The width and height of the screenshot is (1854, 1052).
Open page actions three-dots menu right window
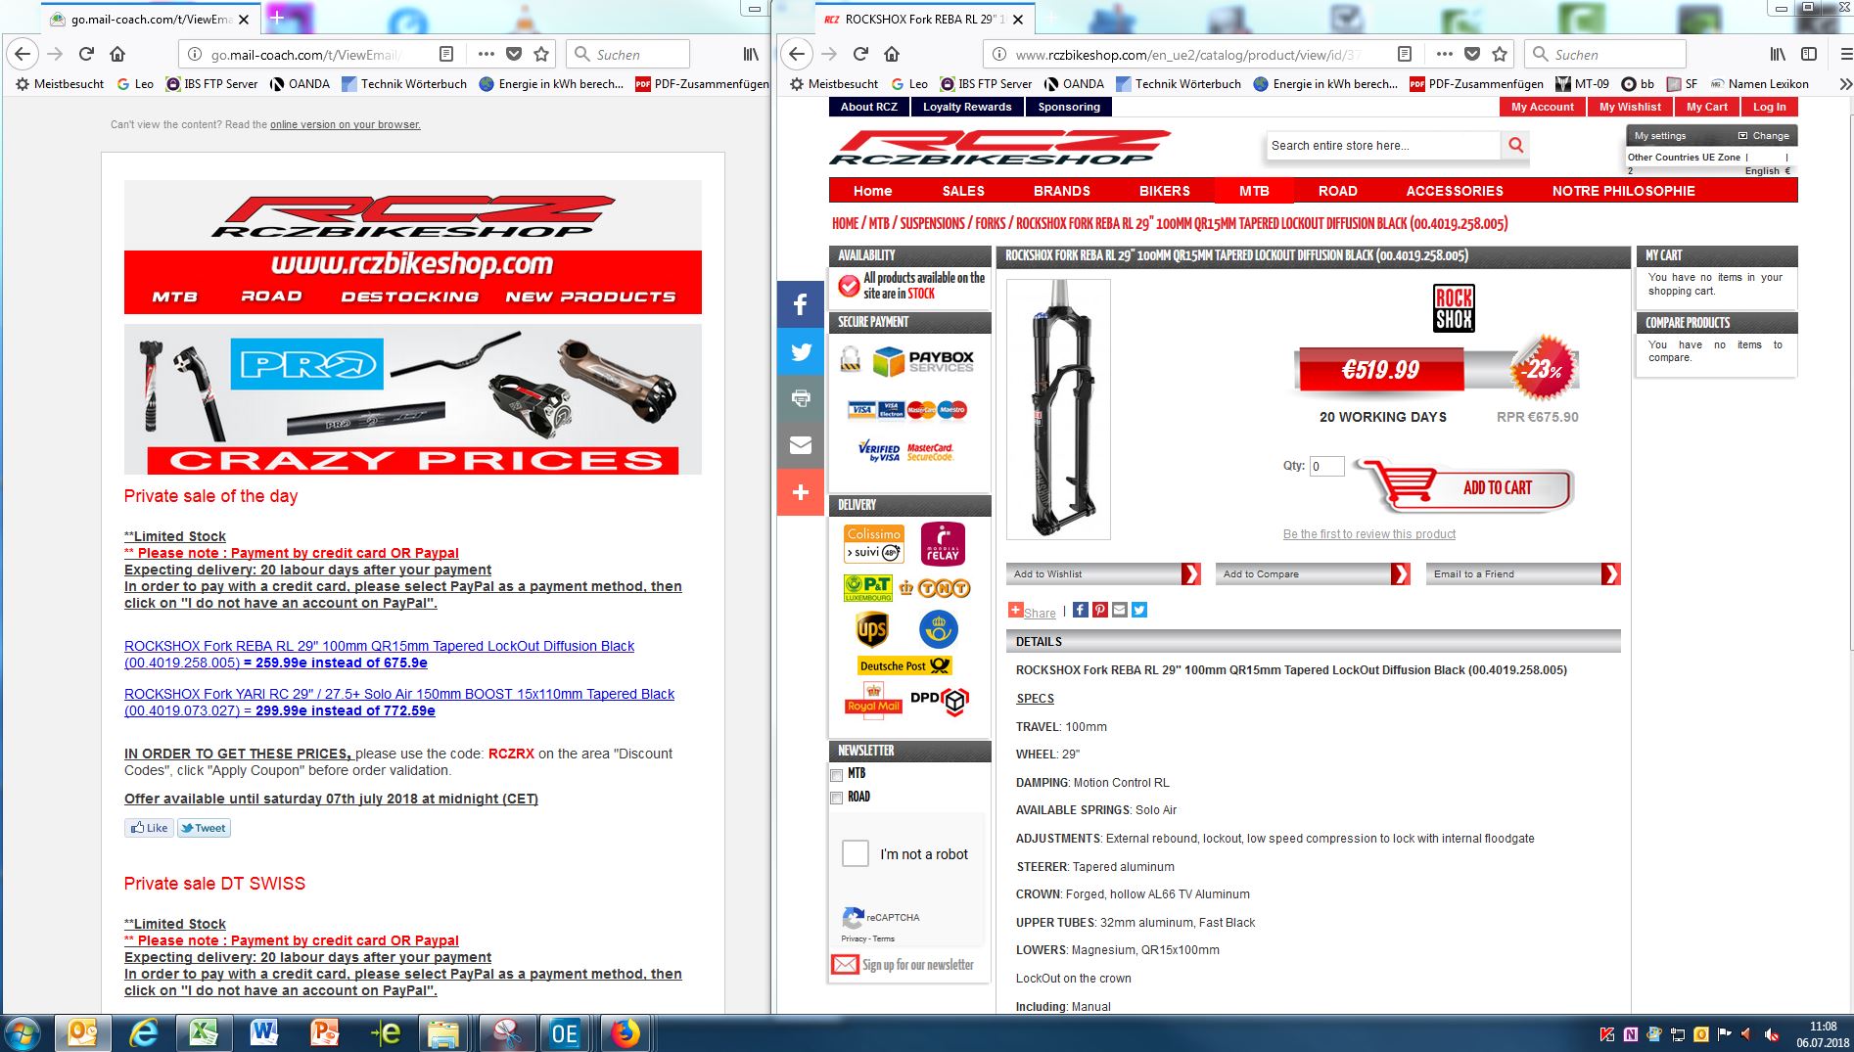click(x=1445, y=54)
